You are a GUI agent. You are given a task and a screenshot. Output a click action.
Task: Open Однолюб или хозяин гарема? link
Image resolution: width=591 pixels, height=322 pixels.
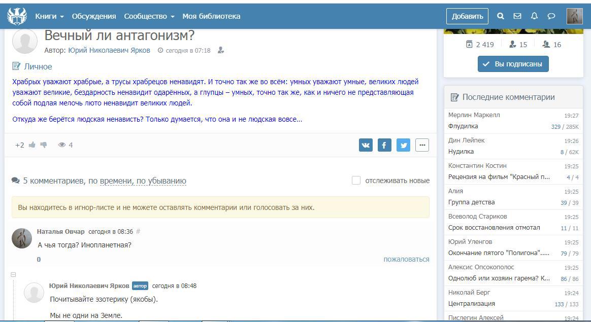pyautogui.click(x=499, y=278)
